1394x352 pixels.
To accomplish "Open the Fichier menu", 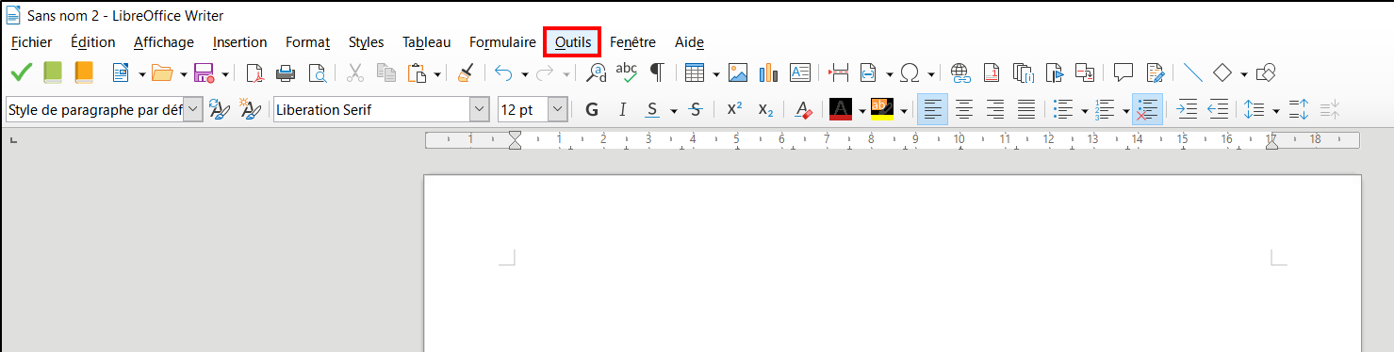I will pos(32,42).
